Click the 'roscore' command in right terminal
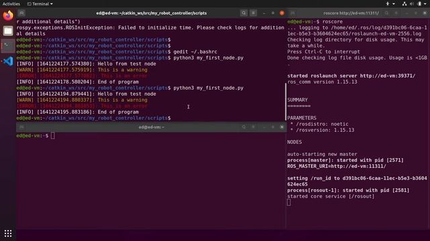 [x=333, y=21]
